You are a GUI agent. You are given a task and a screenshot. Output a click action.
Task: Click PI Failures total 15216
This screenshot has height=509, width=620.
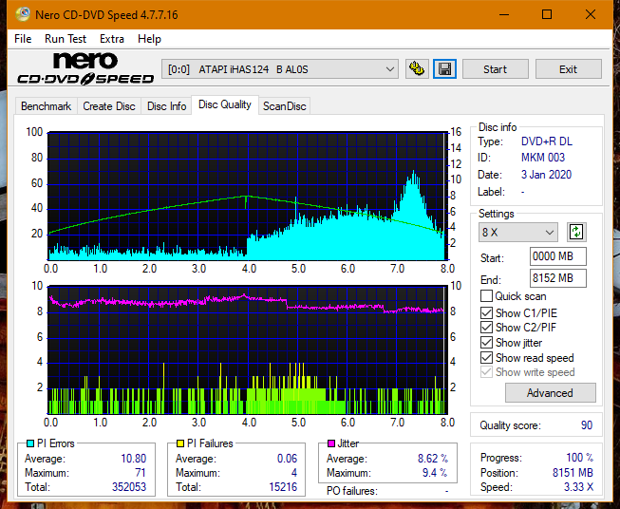[283, 486]
